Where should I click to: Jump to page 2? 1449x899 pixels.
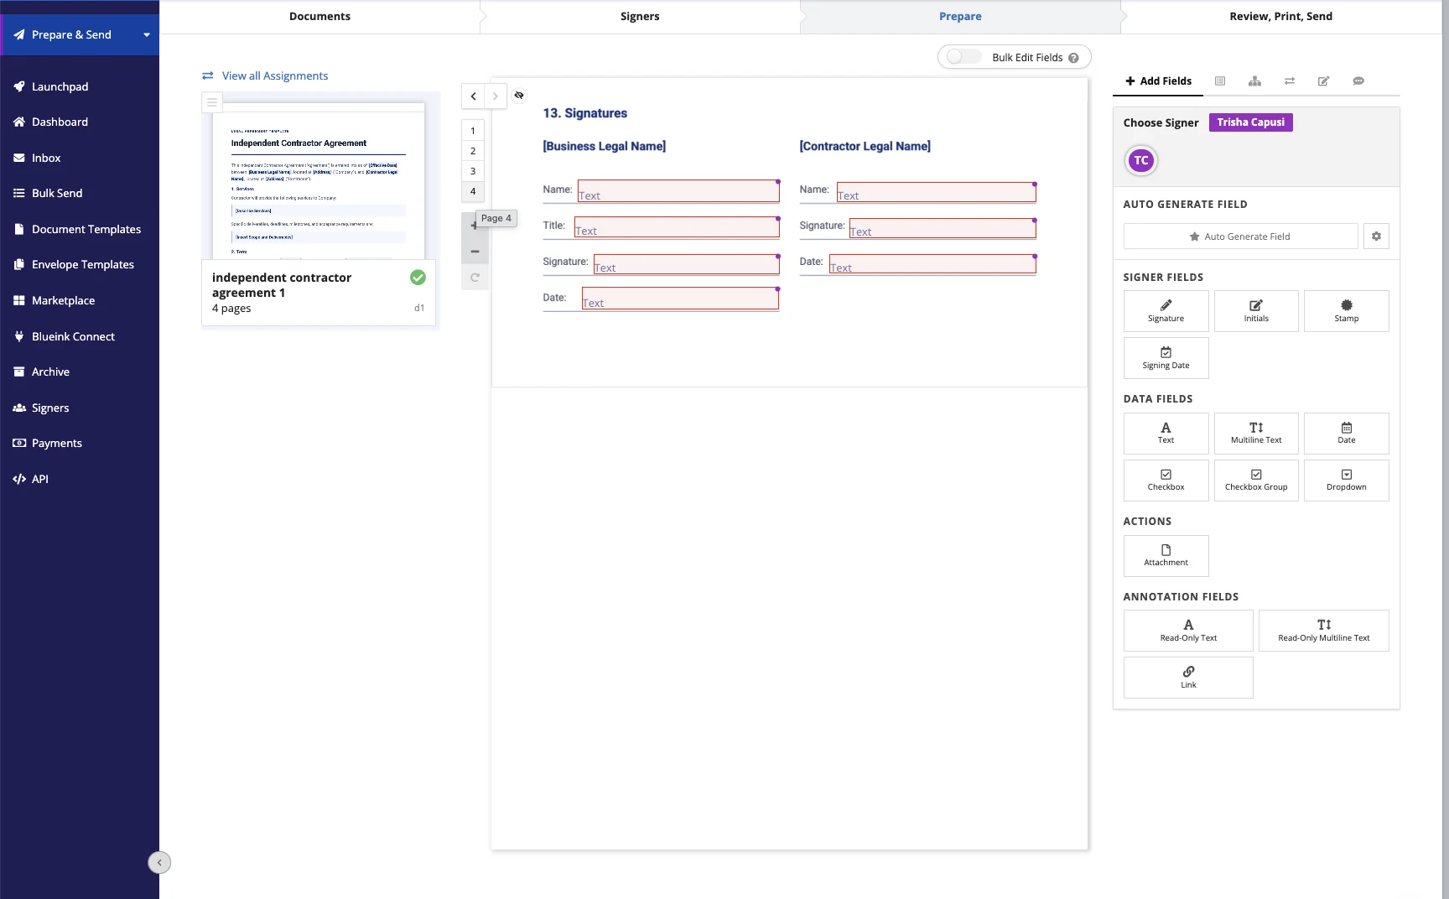(x=473, y=151)
